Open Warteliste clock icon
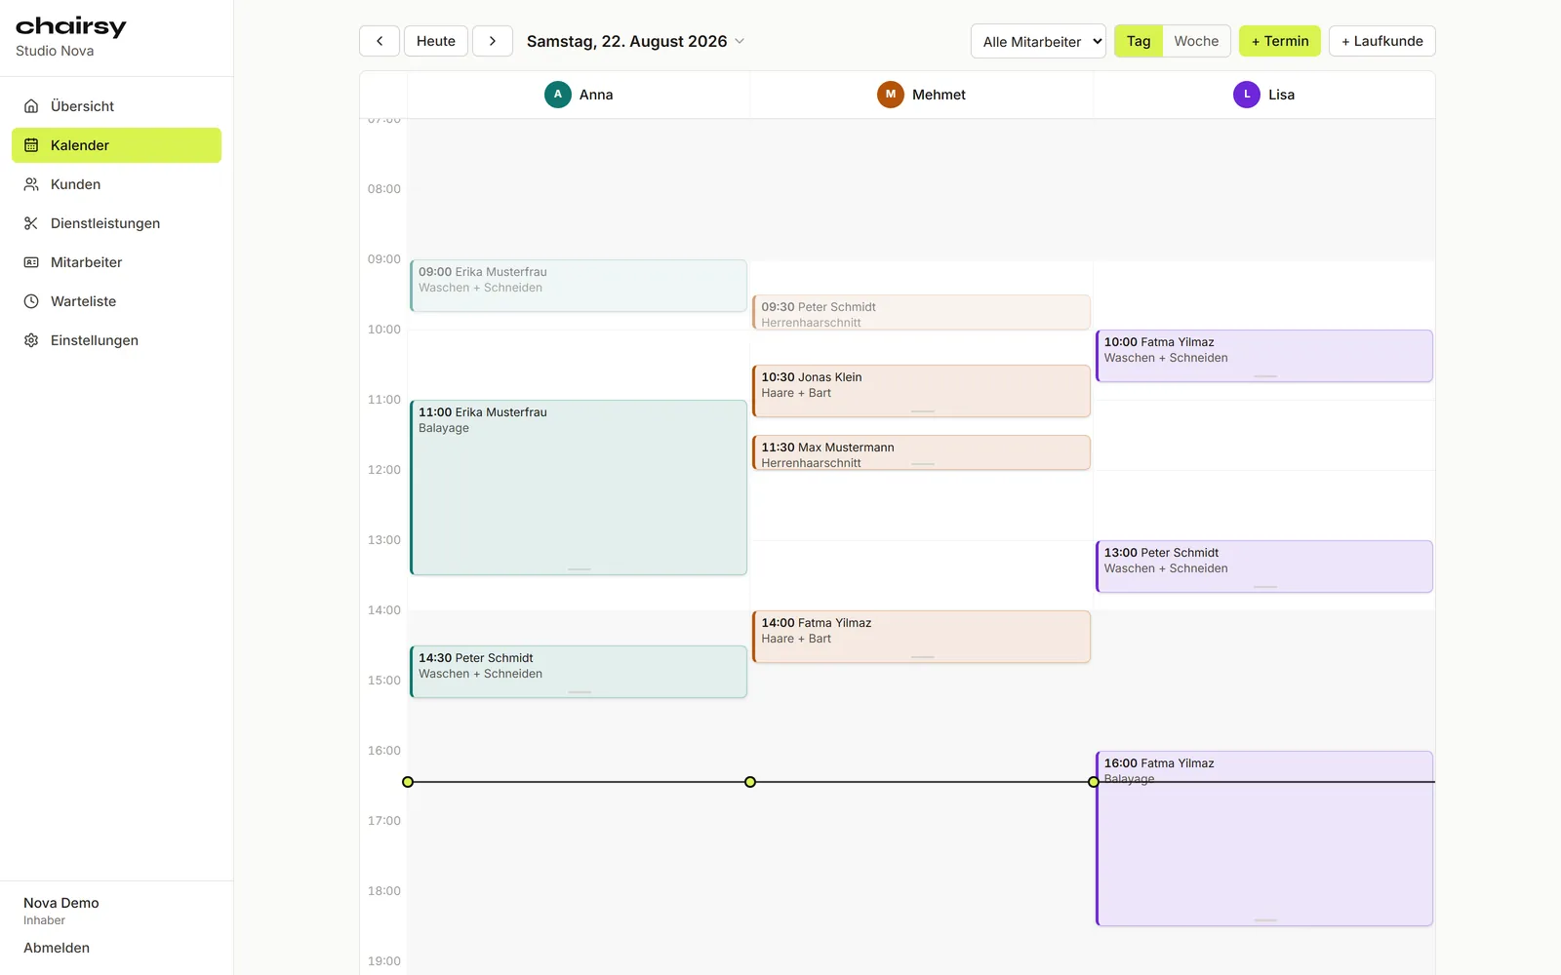This screenshot has width=1561, height=975. pyautogui.click(x=31, y=301)
